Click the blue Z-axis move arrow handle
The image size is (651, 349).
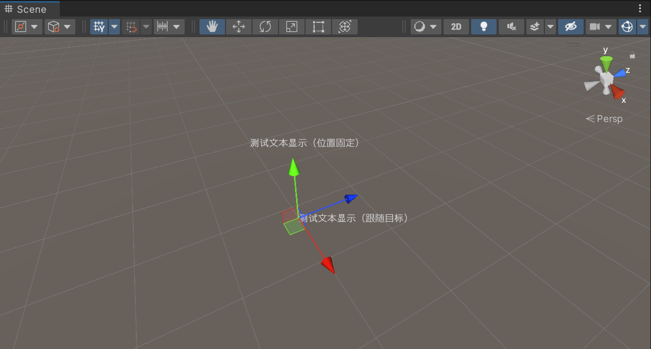click(x=351, y=198)
